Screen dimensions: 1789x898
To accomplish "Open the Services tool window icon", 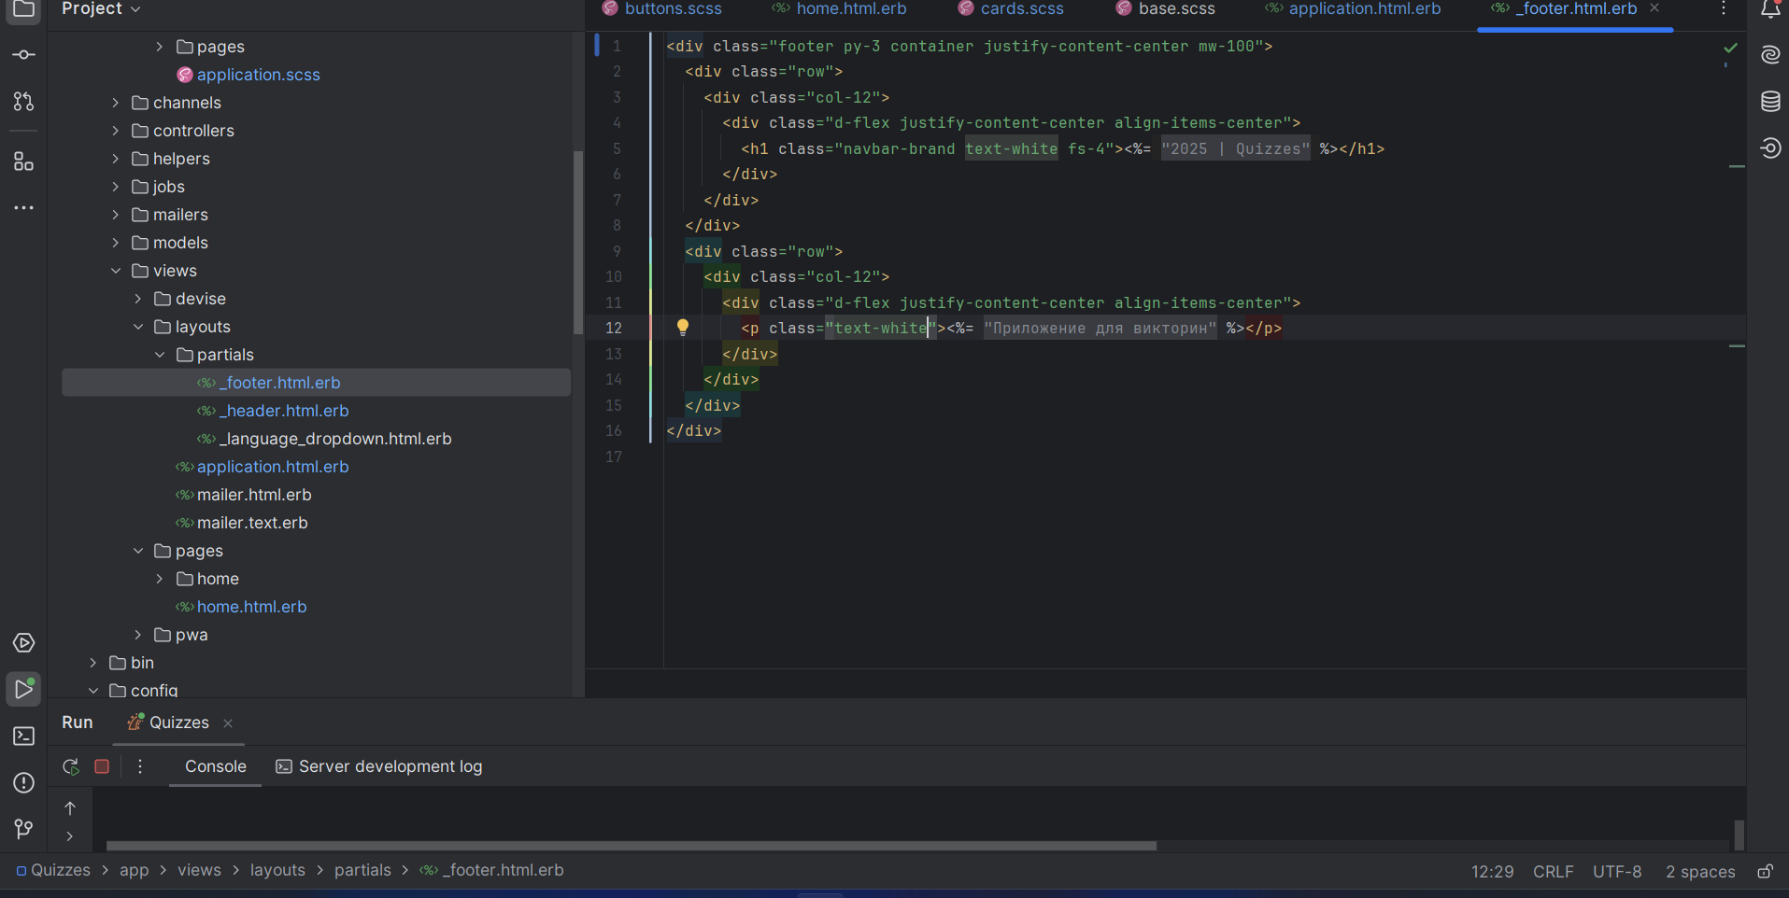I will click(x=24, y=643).
